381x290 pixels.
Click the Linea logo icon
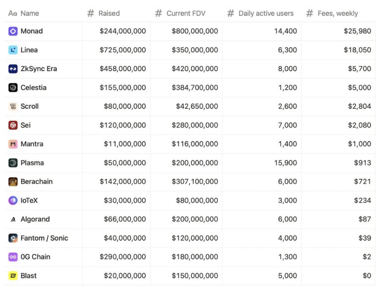[x=13, y=50]
